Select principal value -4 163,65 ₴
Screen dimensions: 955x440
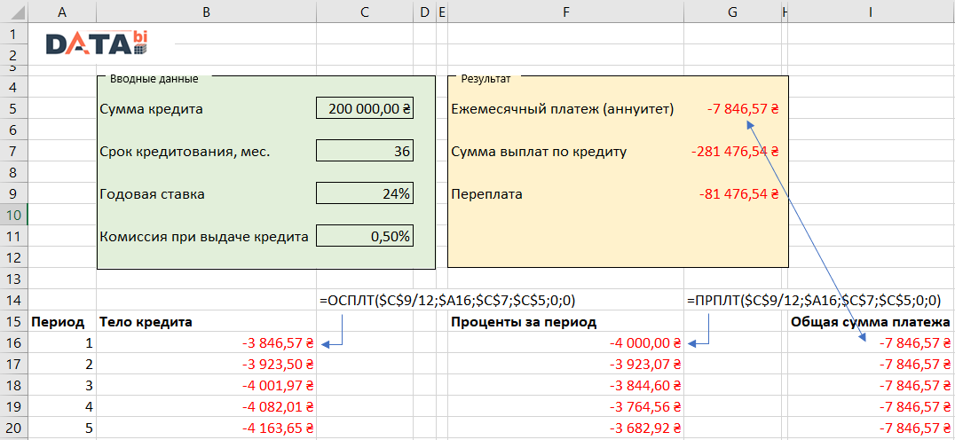click(x=207, y=428)
